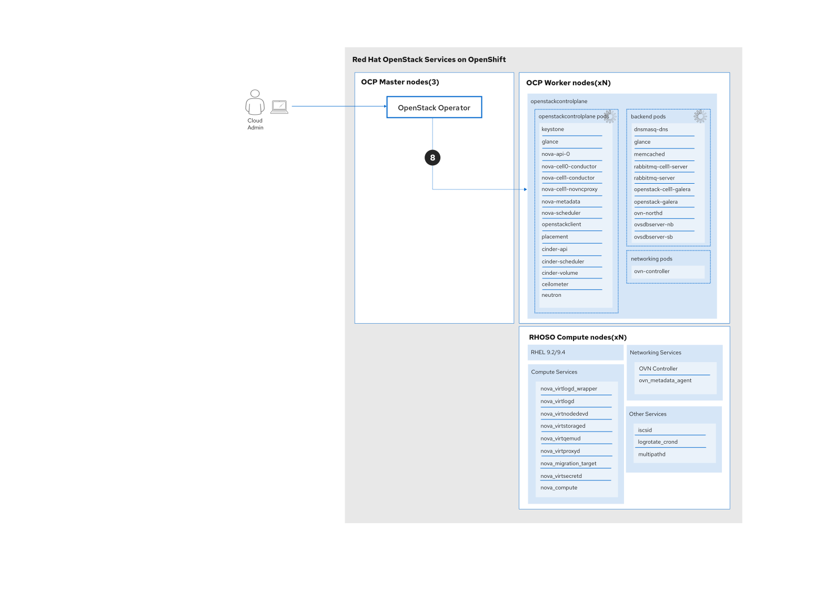
Task: Select nova_compute in Compute Services
Action: point(559,488)
